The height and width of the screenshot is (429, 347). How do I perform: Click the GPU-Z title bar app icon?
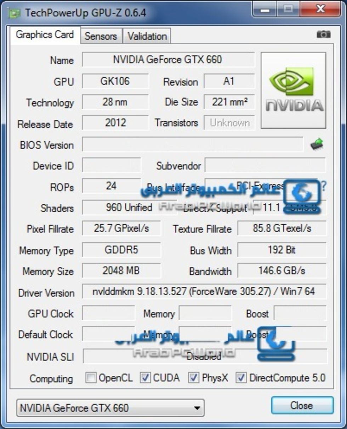[x=15, y=13]
